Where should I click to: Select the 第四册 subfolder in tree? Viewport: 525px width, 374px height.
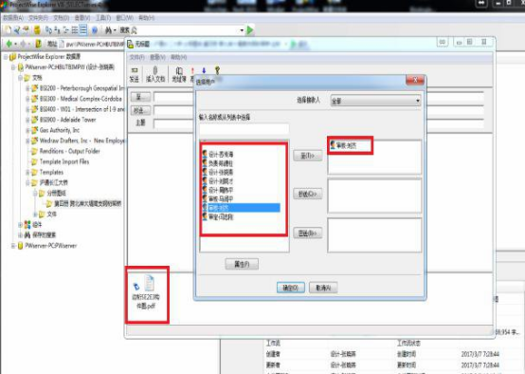[x=88, y=204]
